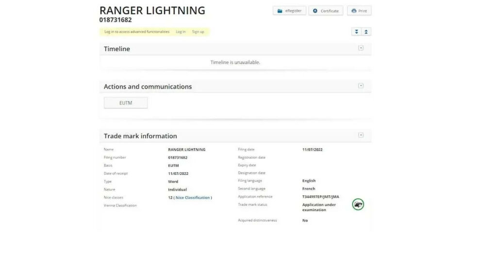Click the printer icon on Print

(353, 11)
